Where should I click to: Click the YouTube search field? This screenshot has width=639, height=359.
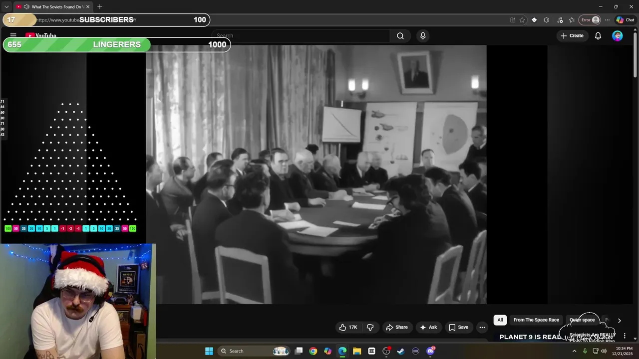pyautogui.click(x=301, y=35)
